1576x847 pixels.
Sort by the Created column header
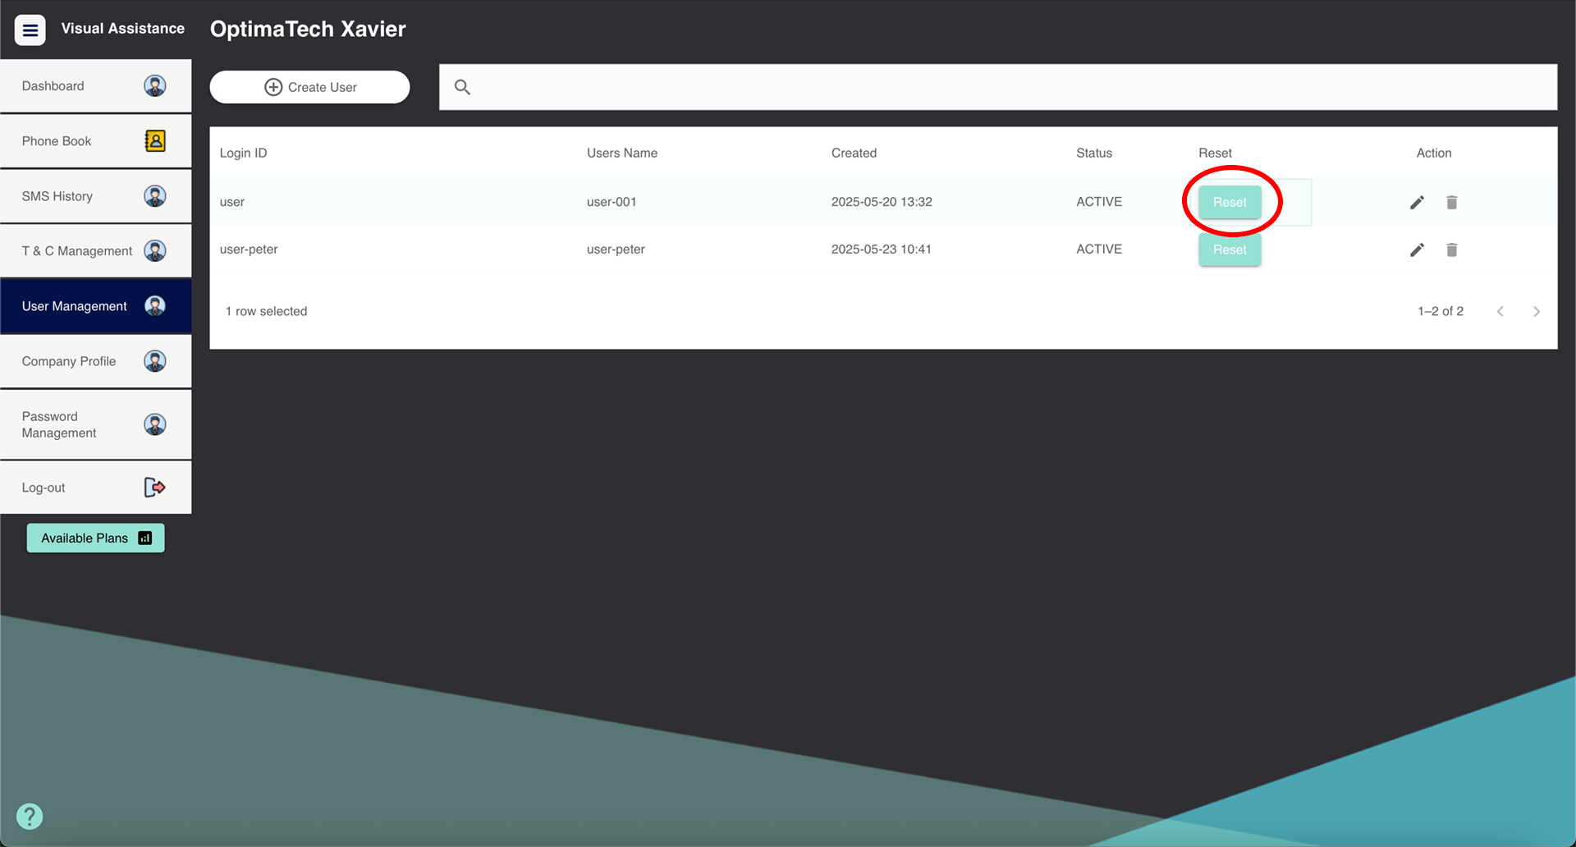pyautogui.click(x=854, y=153)
